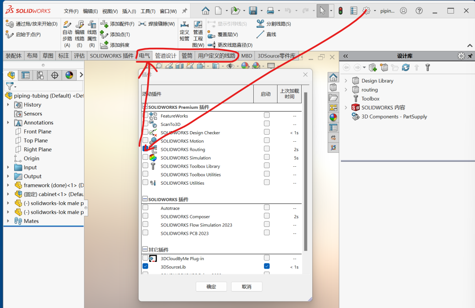Open the 文件(F) menu
The width and height of the screenshot is (475, 308).
point(71,11)
